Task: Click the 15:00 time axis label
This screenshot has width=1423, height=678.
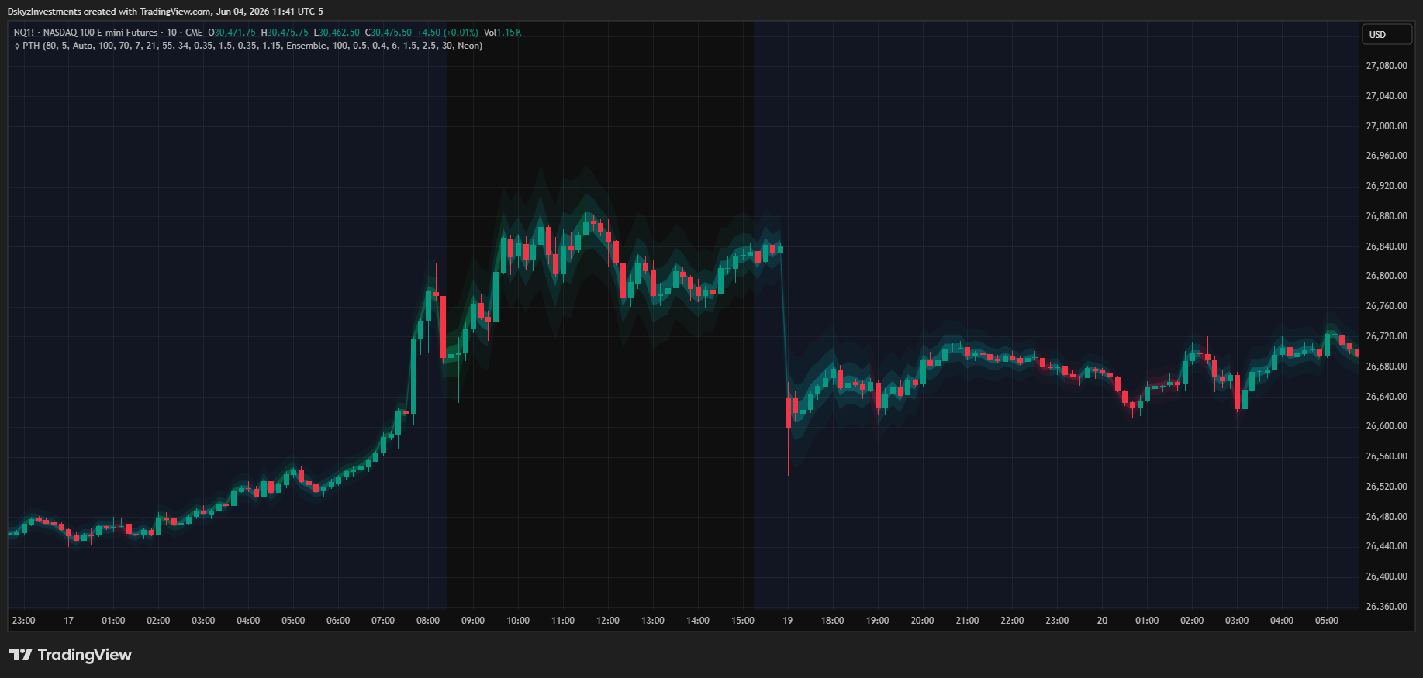Action: pyautogui.click(x=743, y=621)
